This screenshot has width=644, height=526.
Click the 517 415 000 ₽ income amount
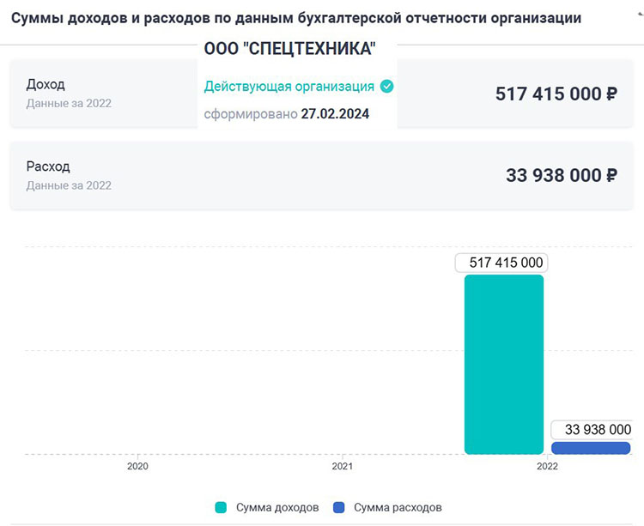(x=556, y=94)
